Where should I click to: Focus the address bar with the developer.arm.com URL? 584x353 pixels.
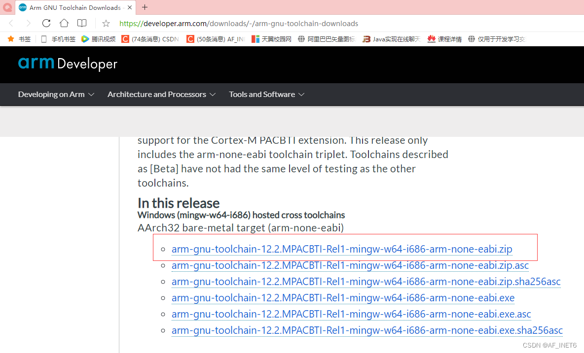239,24
